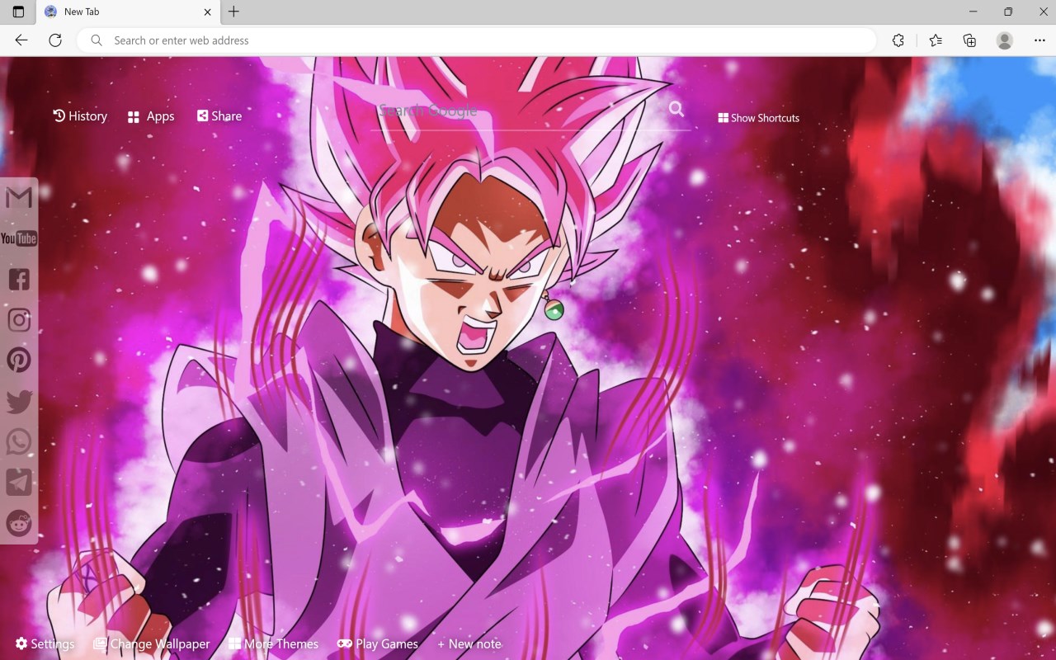Select the New Tab tab
Viewport: 1056px width, 660px height.
[x=128, y=12]
